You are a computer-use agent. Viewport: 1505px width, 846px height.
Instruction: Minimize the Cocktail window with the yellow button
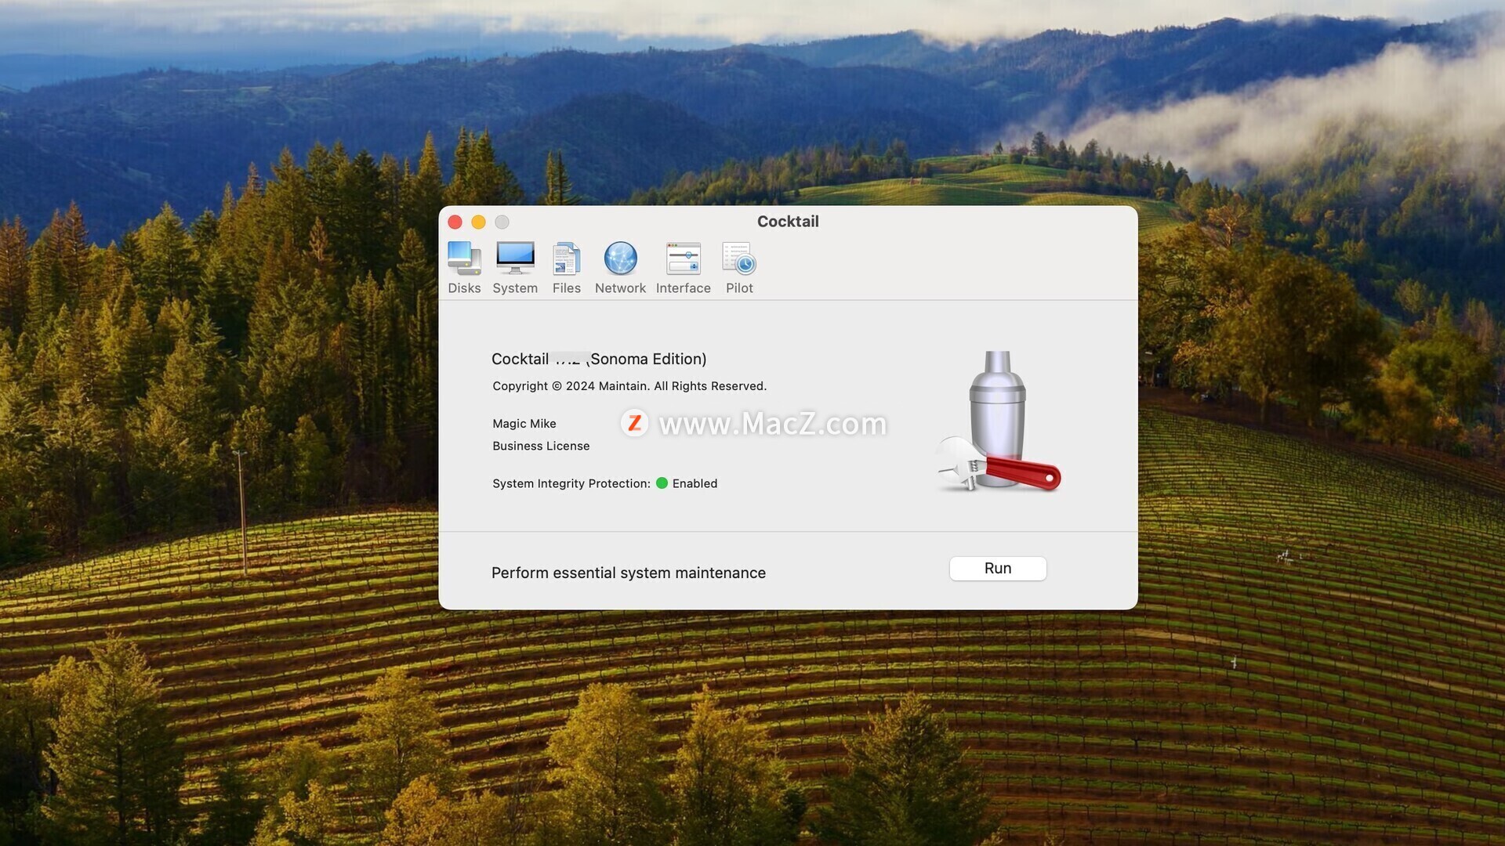click(x=478, y=222)
